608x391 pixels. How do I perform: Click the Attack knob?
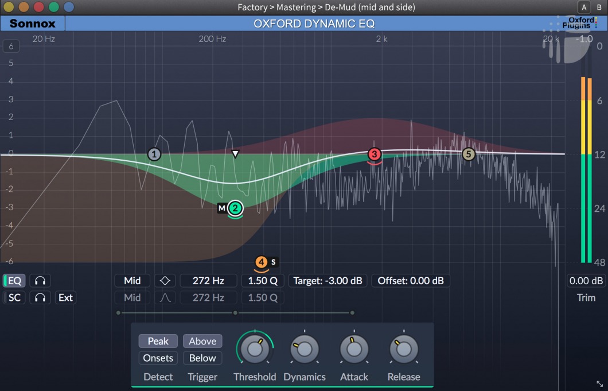pos(354,349)
